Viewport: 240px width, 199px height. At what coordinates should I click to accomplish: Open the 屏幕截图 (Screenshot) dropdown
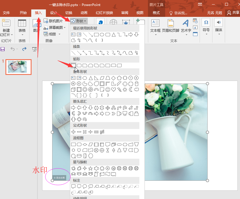click(55, 28)
